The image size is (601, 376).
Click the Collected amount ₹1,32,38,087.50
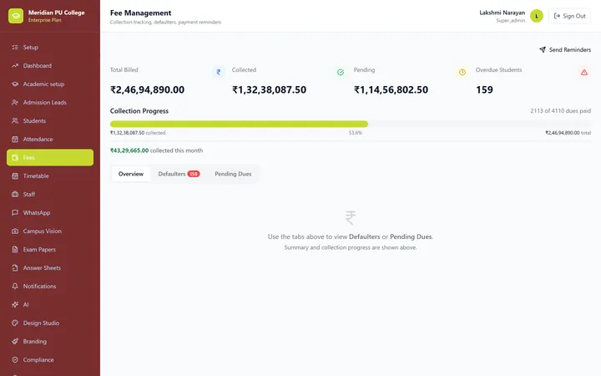269,89
